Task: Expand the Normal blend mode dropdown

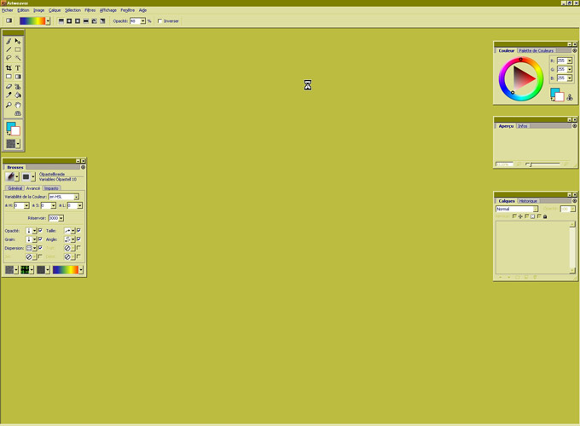Action: pyautogui.click(x=536, y=209)
